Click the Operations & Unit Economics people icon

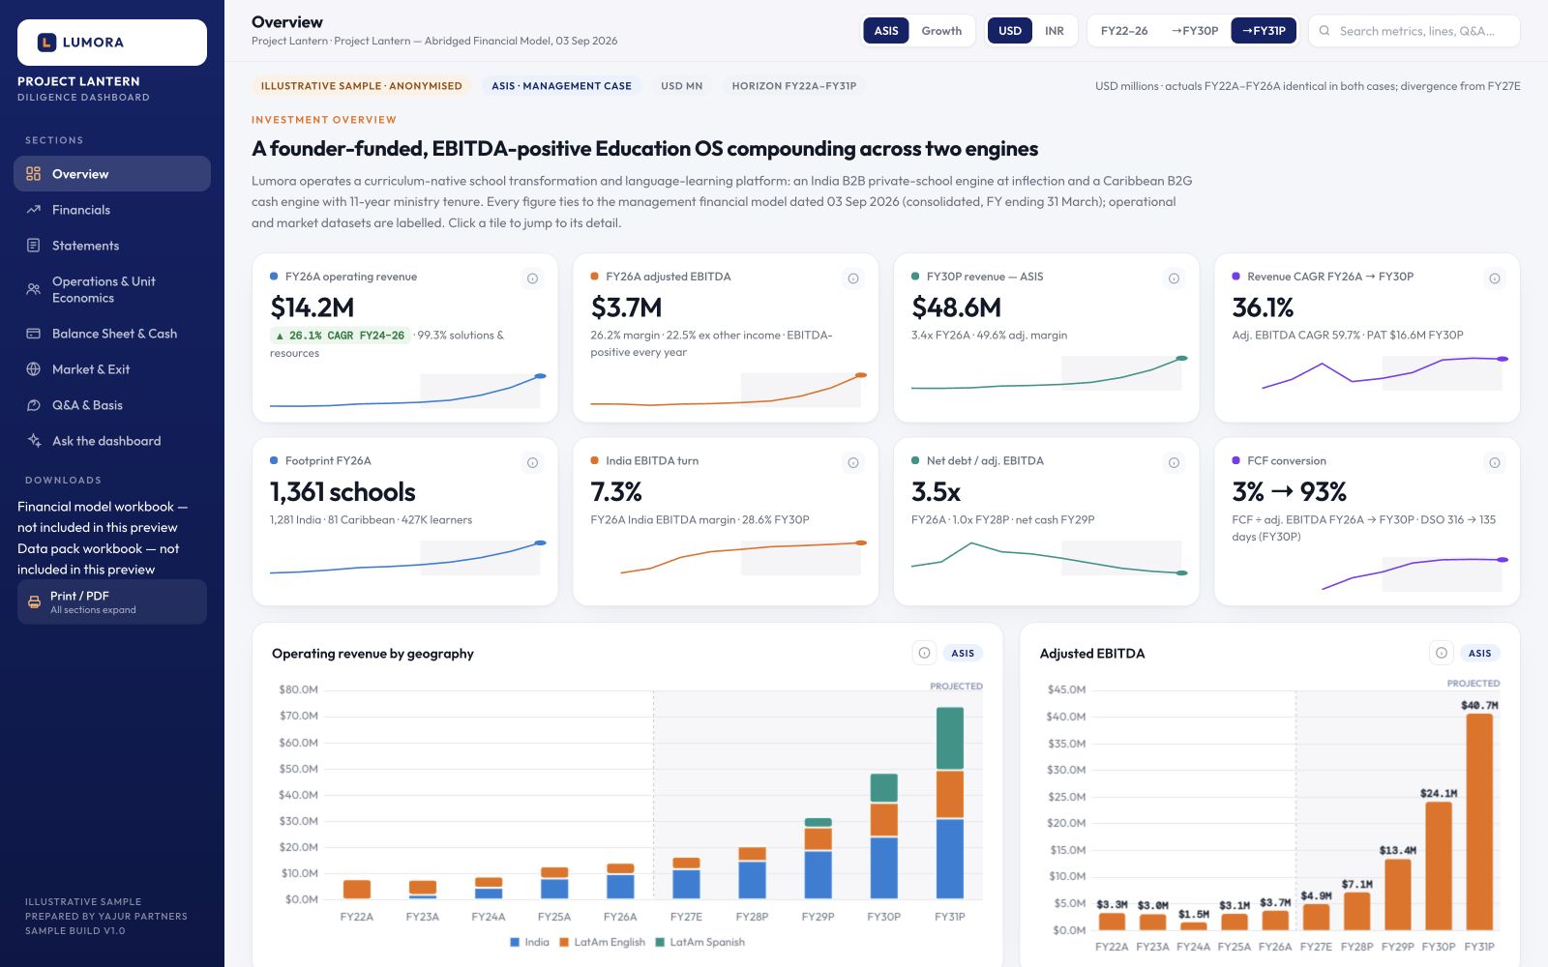34,289
